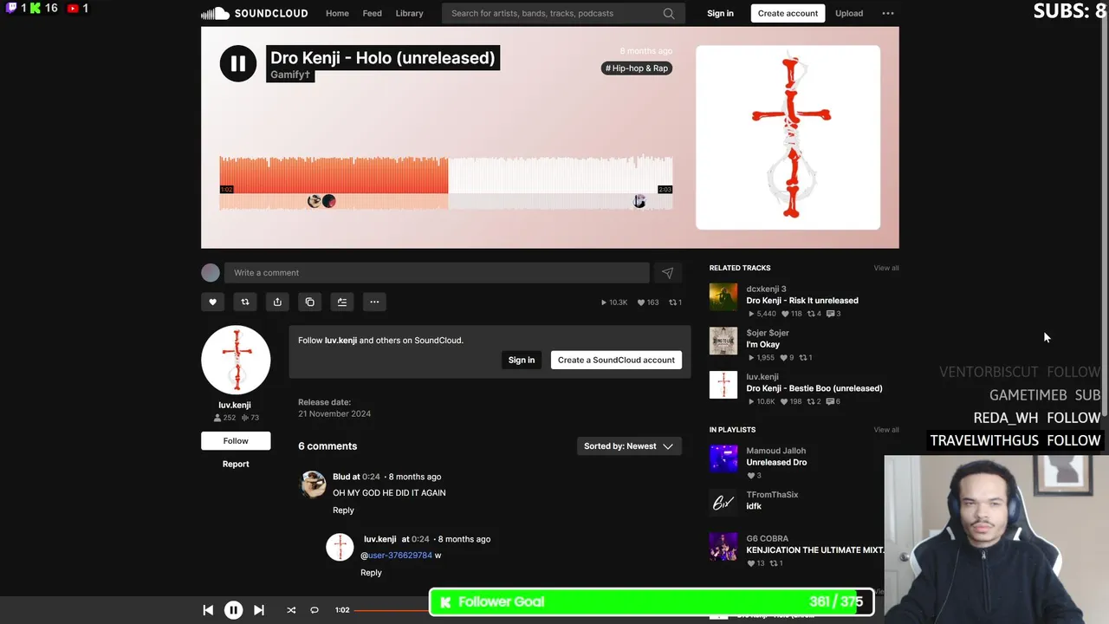Open the dcxkenji 3 uploader link
The height and width of the screenshot is (624, 1109).
click(x=766, y=289)
